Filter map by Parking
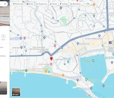Viewport: 114px width, 98px height. pyautogui.click(x=64, y=4)
